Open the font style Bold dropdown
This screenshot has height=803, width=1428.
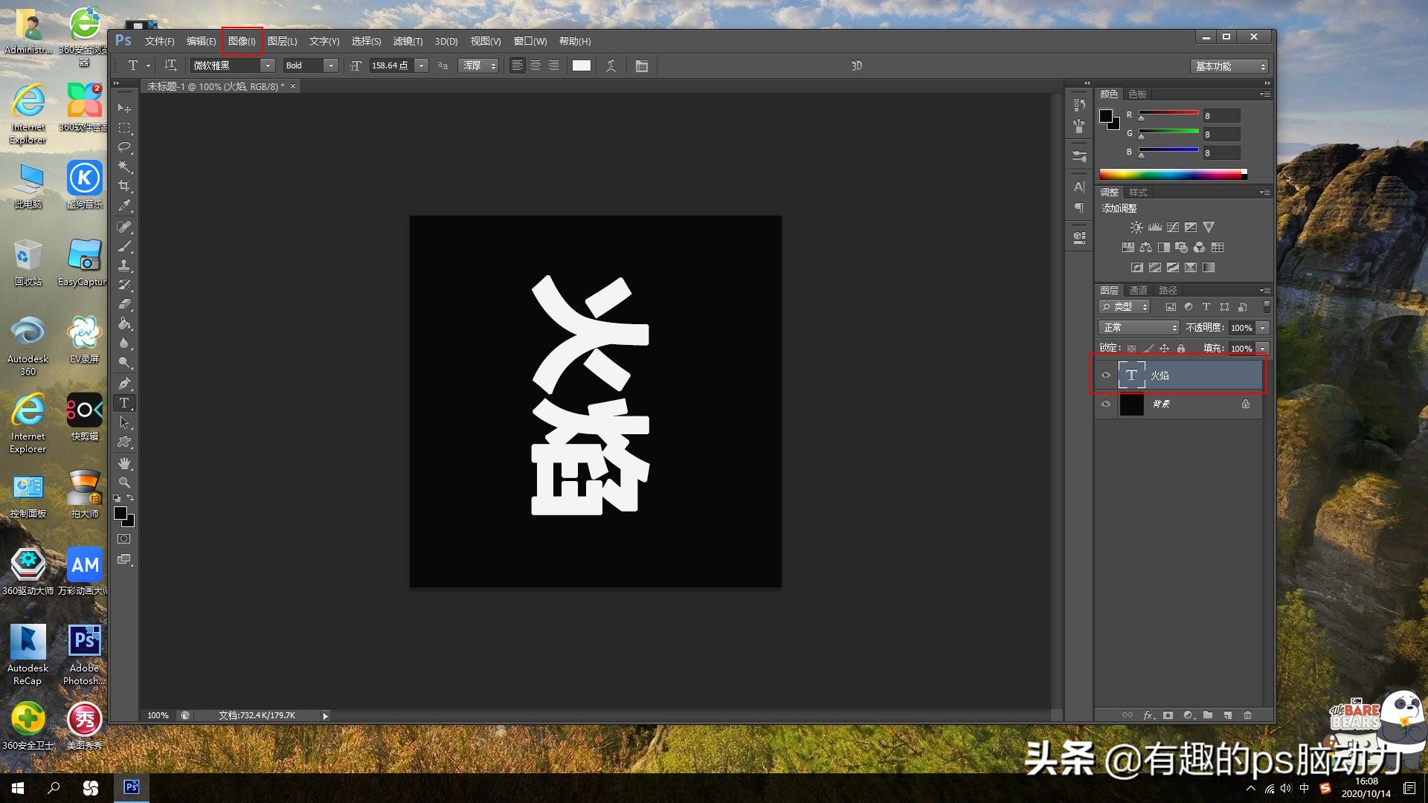pyautogui.click(x=331, y=66)
